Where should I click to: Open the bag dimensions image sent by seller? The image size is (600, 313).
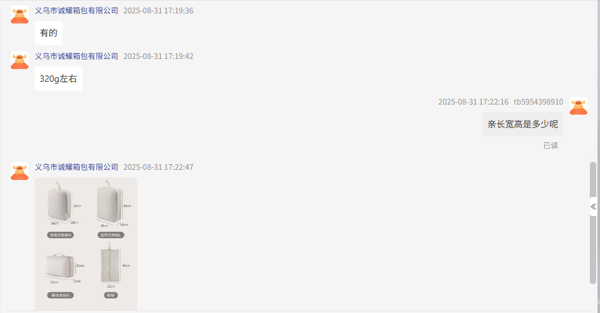click(86, 244)
